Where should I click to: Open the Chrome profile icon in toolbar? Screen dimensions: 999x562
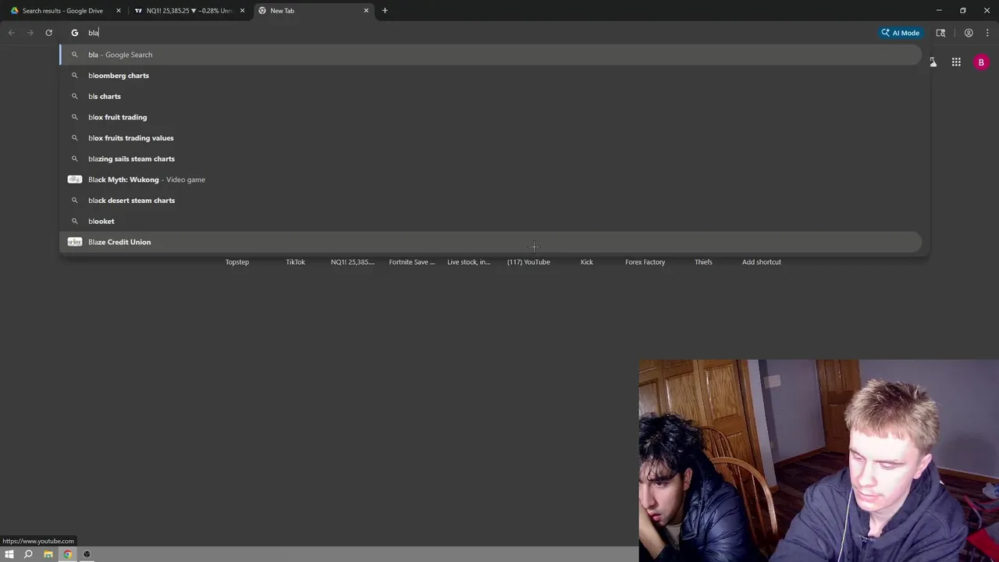coord(969,33)
